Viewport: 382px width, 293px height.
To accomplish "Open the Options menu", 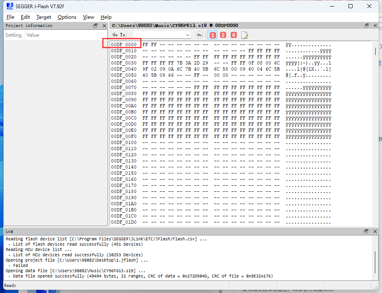I will click(67, 17).
